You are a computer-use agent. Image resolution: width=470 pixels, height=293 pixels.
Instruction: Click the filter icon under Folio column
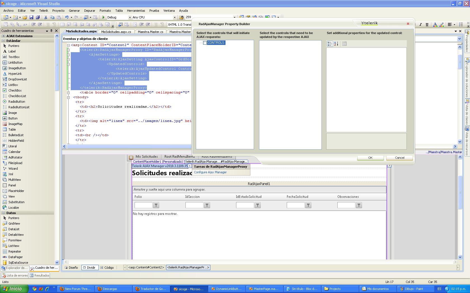(156, 205)
